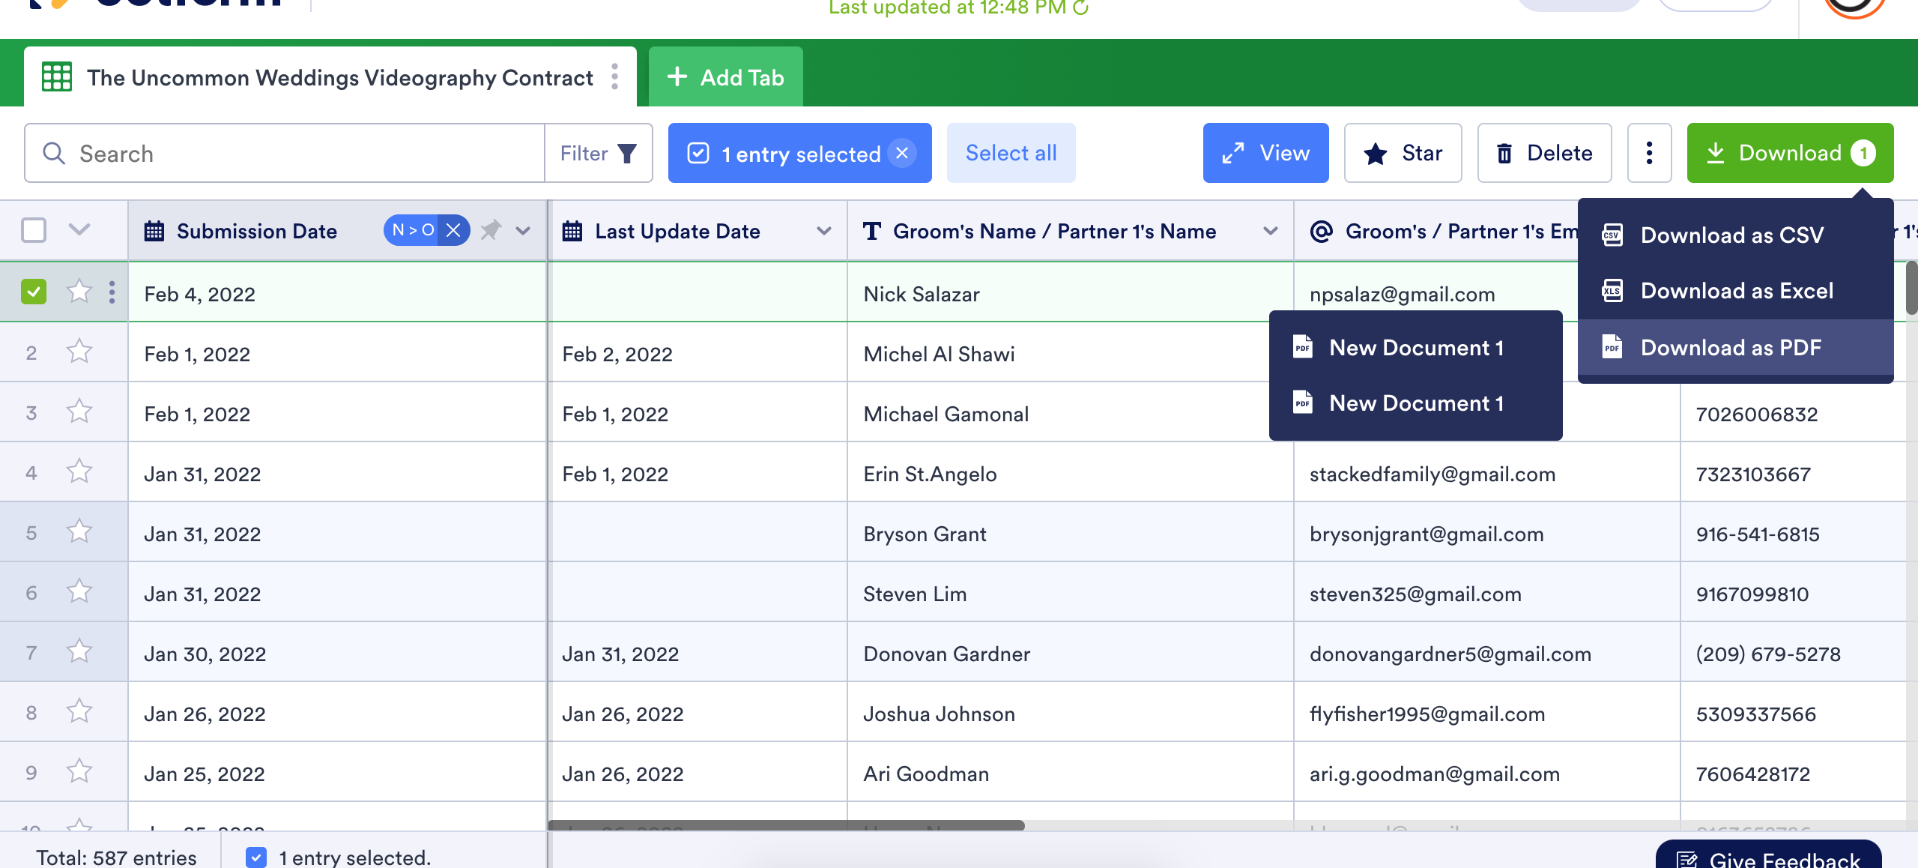The width and height of the screenshot is (1918, 868).
Task: Star row 2 Michel Al Shawi
Action: point(79,351)
